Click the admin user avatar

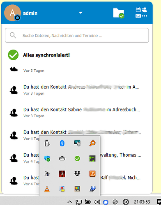(12, 13)
